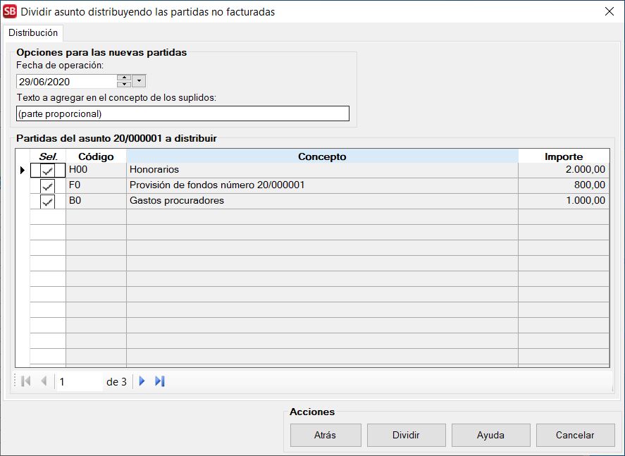625x456 pixels.
Task: Toggle checkbox for Provisión de fondos row
Action: pyautogui.click(x=47, y=186)
